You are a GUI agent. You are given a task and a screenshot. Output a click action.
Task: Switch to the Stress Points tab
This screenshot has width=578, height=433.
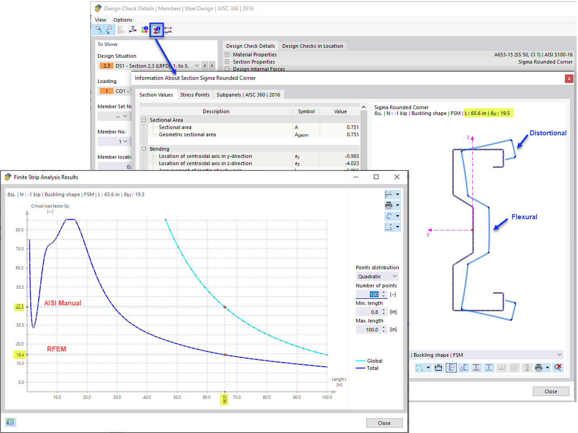[195, 94]
